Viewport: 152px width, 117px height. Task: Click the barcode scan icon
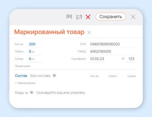[69, 17]
